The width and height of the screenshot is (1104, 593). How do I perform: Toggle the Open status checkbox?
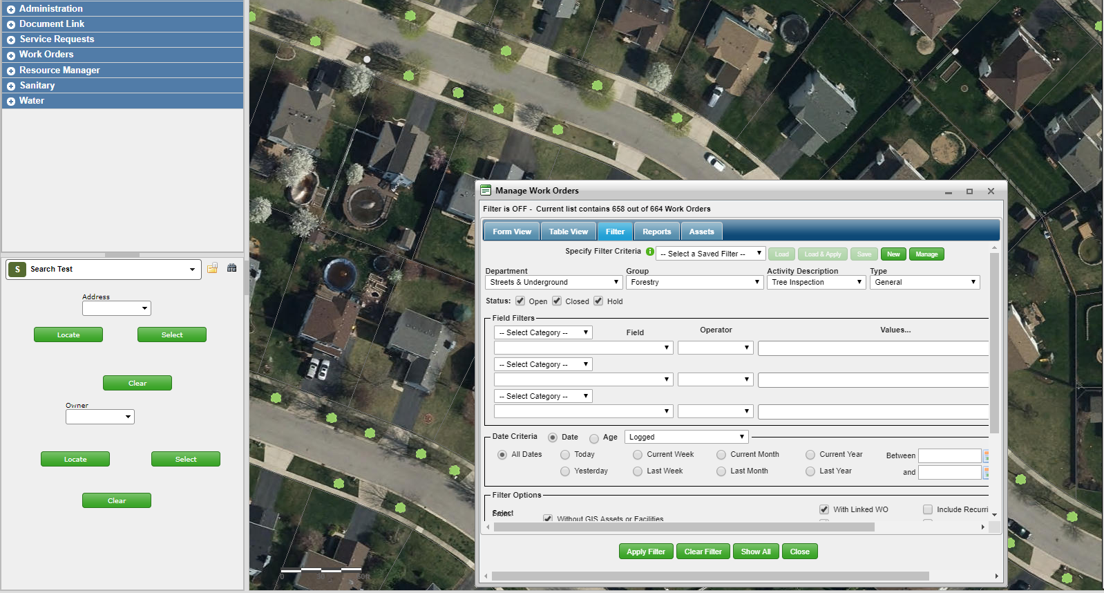click(x=520, y=301)
